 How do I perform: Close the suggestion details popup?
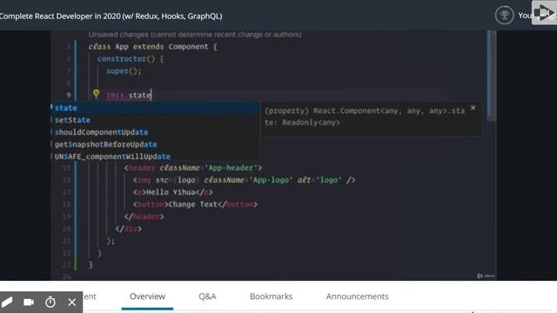(x=473, y=108)
